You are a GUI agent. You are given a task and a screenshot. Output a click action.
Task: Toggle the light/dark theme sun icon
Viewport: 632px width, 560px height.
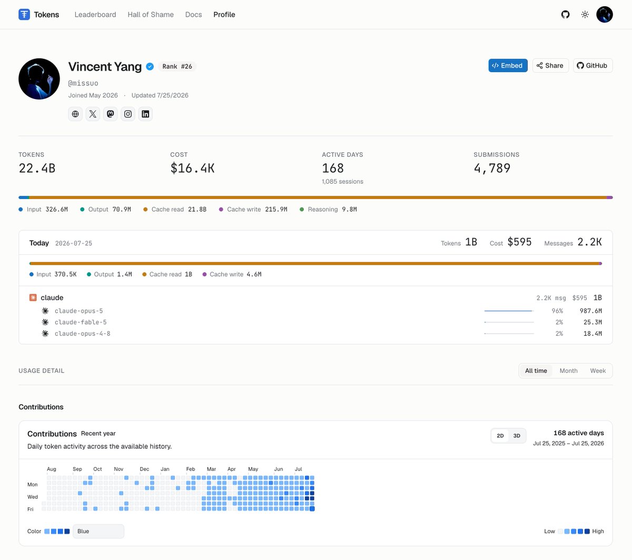tap(585, 15)
